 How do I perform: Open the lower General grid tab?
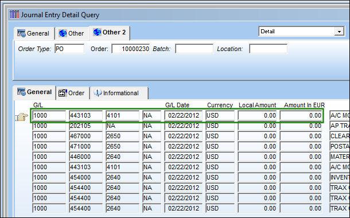coord(34,92)
